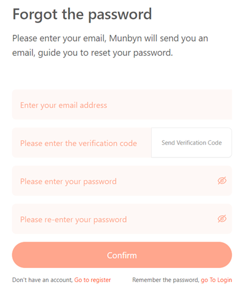Click the "Don't have an account" text
This screenshot has width=246, height=290.
point(42,280)
